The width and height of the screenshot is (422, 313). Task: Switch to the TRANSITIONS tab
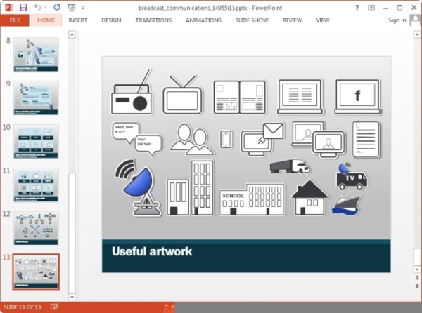(153, 20)
